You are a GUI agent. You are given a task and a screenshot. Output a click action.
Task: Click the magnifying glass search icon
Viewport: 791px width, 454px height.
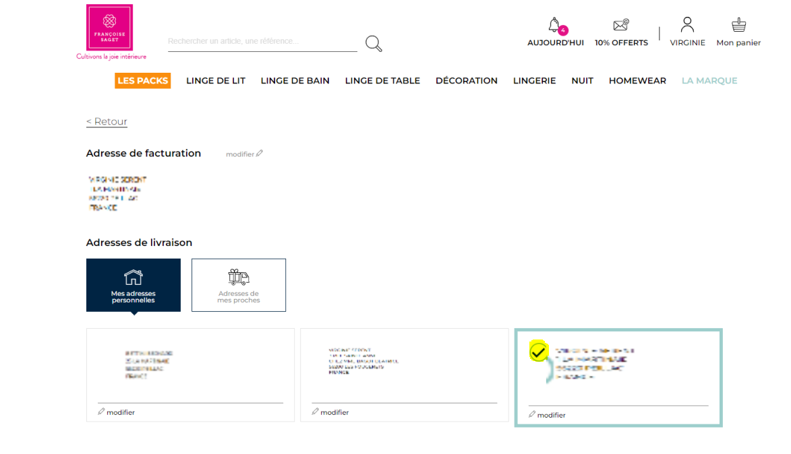pyautogui.click(x=374, y=43)
